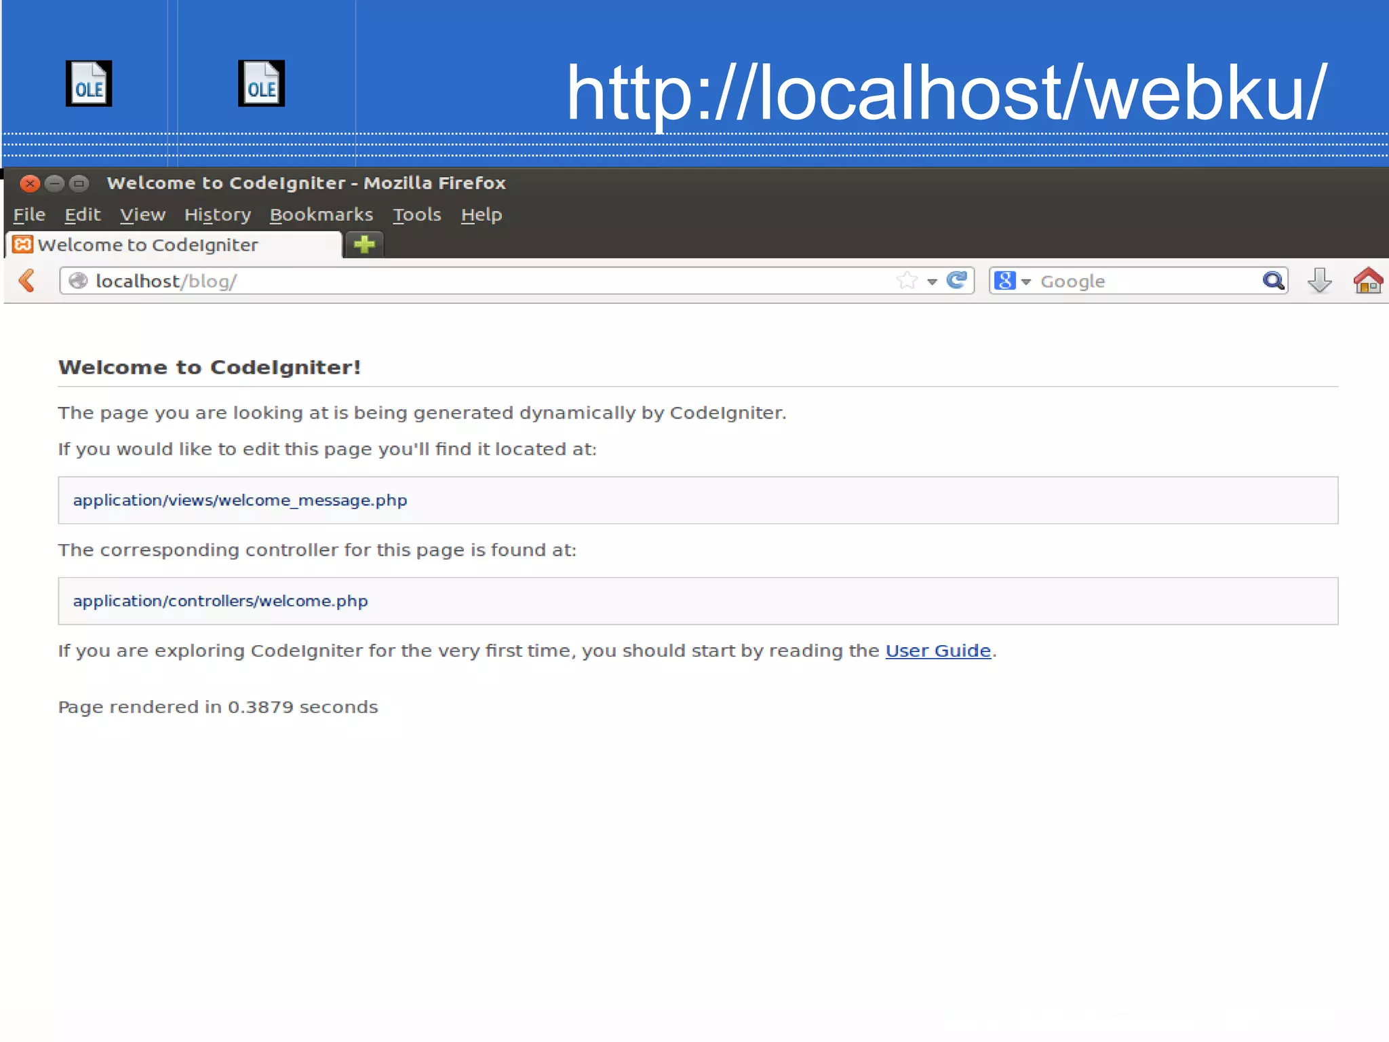Open downloads with the down-arrow icon
The height and width of the screenshot is (1042, 1389).
[1319, 280]
